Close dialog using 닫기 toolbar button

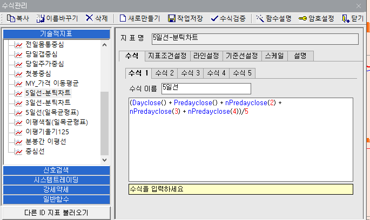pos(346,18)
